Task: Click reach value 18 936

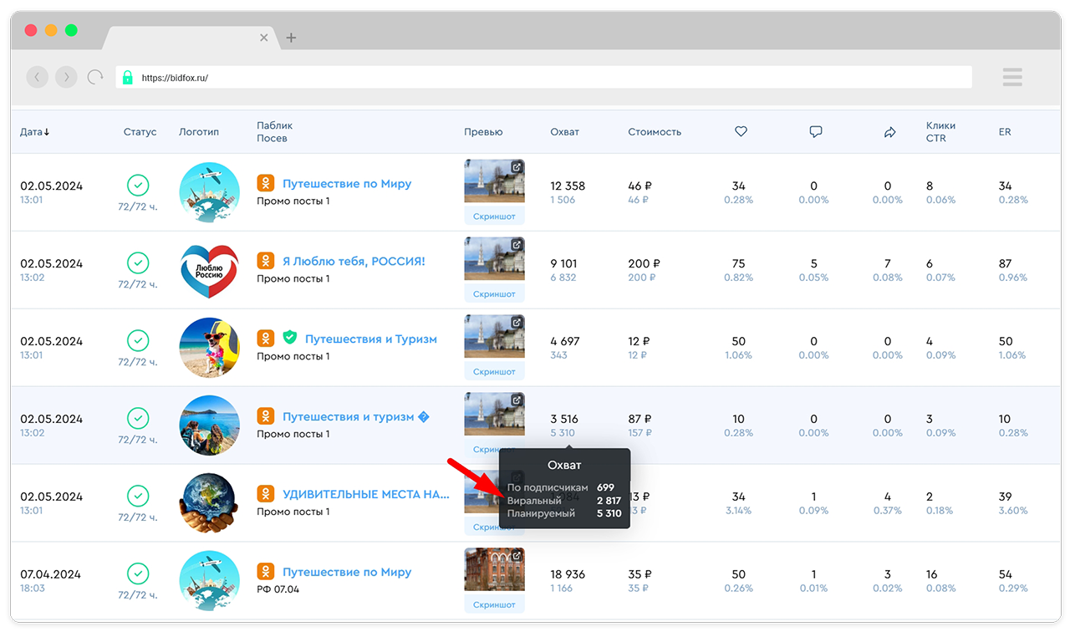Action: (x=568, y=574)
